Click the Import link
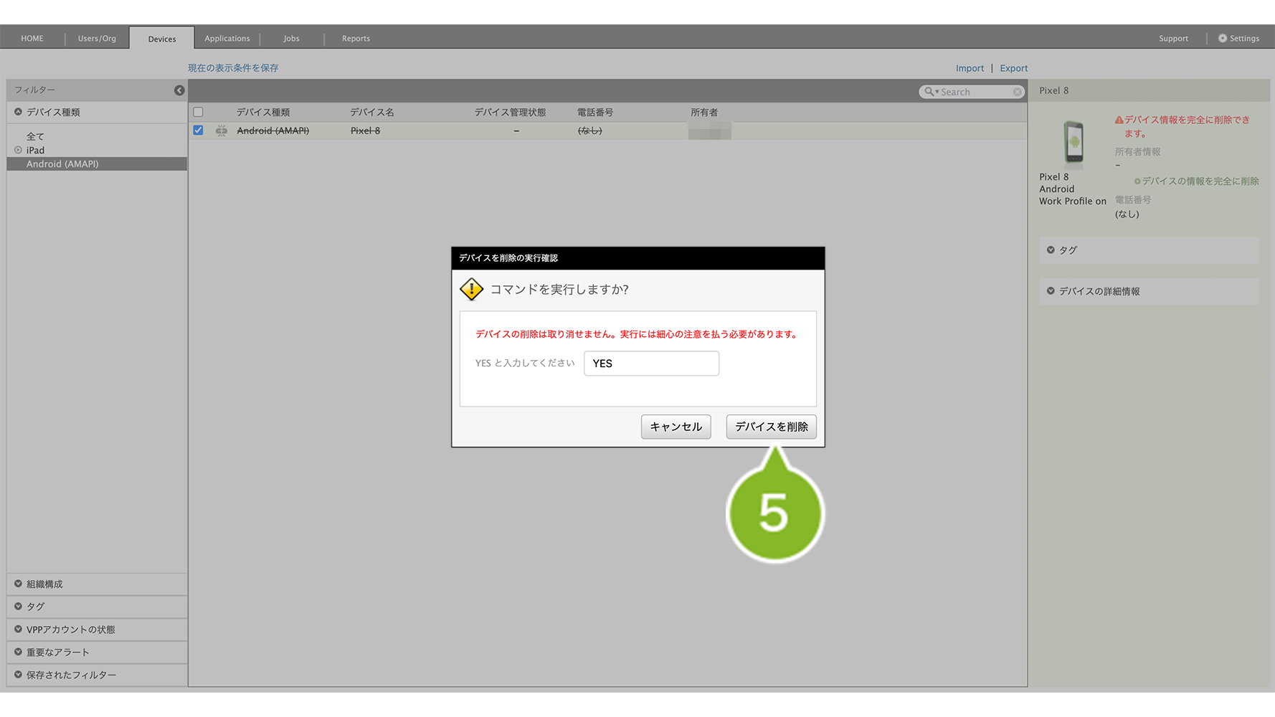1275x717 pixels. pyautogui.click(x=970, y=68)
